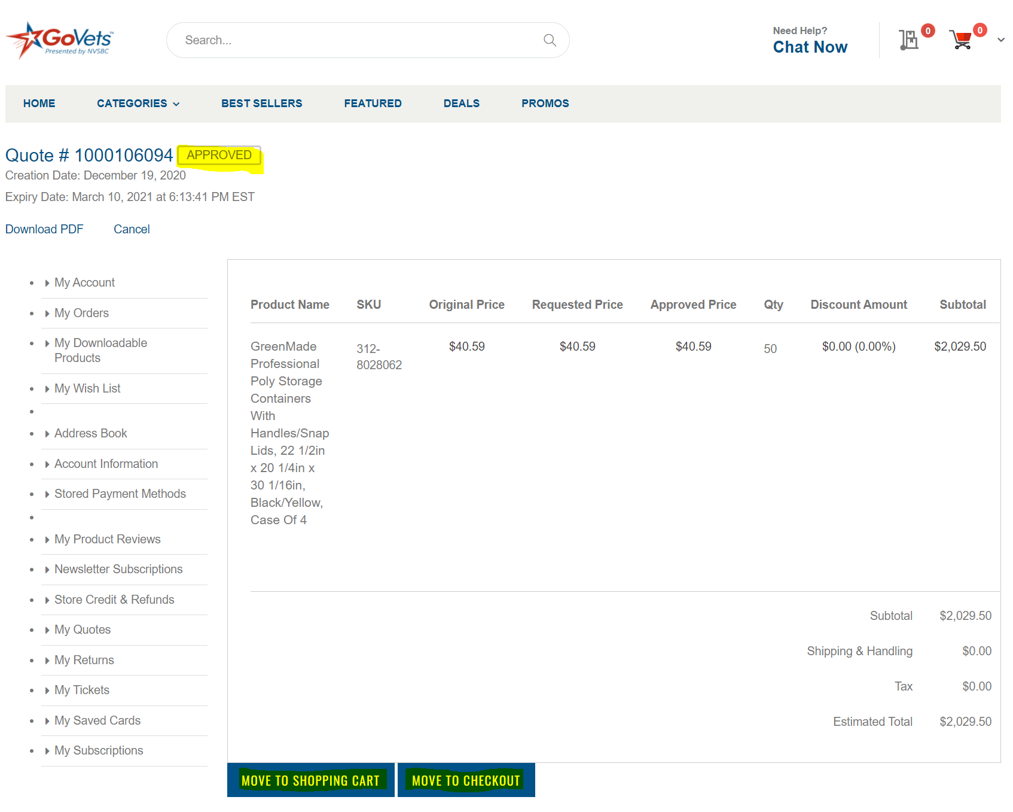Open the shopping cart icon
1013x812 pixels.
point(962,39)
